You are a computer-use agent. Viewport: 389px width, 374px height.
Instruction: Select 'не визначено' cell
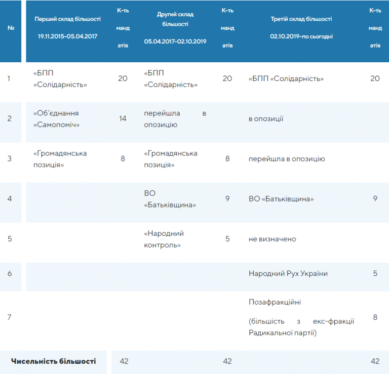(272, 239)
